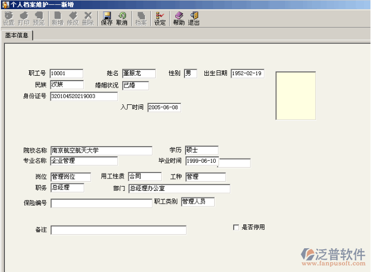Click the 退出 (Exit) door icon
371x272 pixels.
tap(194, 18)
